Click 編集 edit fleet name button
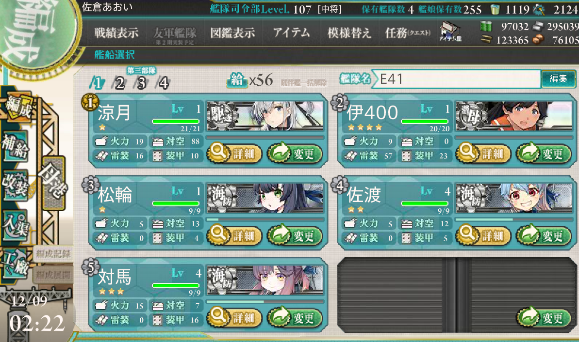The height and width of the screenshot is (342, 579). tap(558, 78)
